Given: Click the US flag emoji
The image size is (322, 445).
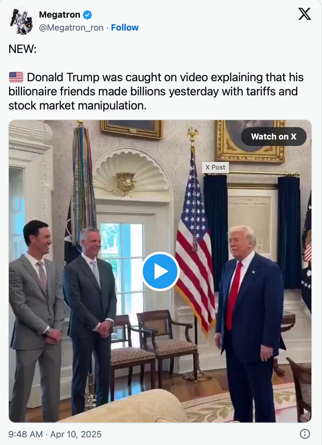Looking at the screenshot, I should click(x=16, y=77).
